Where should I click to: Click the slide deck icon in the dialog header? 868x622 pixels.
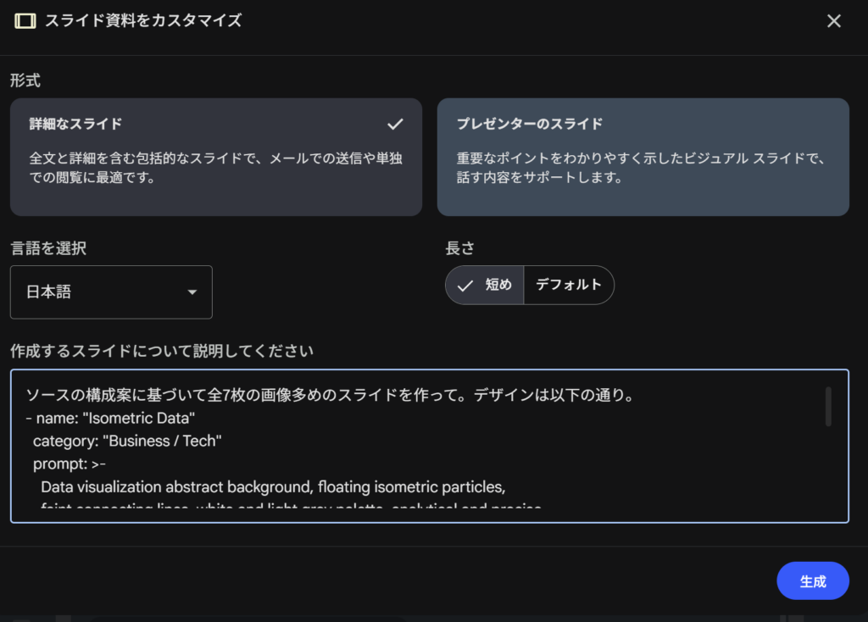coord(25,20)
